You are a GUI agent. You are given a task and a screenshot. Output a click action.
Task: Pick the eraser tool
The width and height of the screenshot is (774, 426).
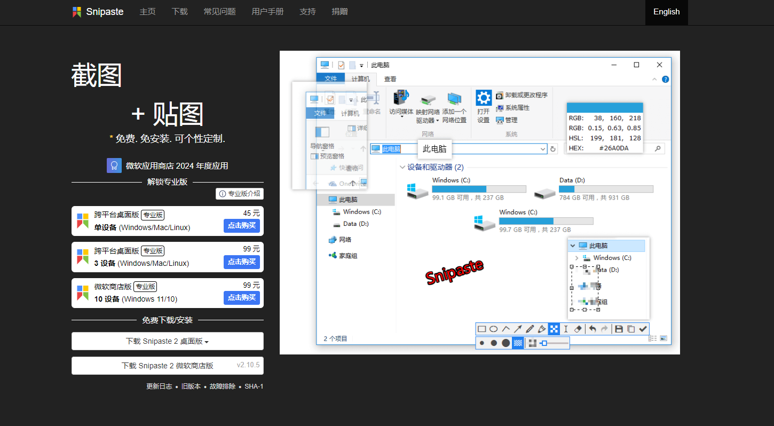tap(578, 329)
